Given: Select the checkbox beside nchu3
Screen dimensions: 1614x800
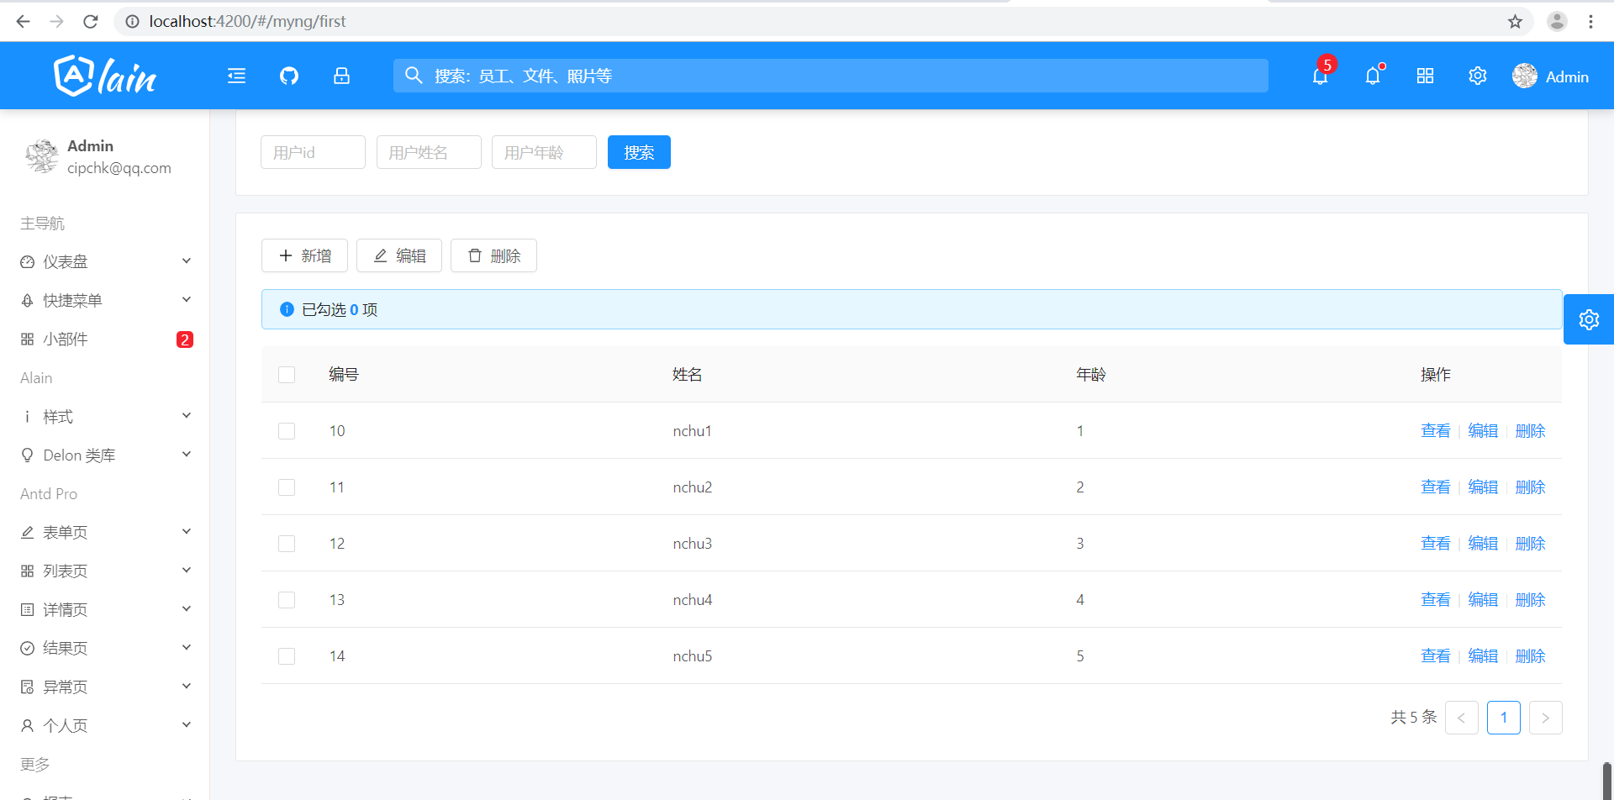Looking at the screenshot, I should [x=287, y=543].
